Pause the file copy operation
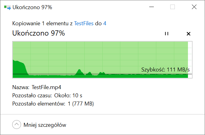The height and width of the screenshot is (135, 205). click(x=167, y=34)
